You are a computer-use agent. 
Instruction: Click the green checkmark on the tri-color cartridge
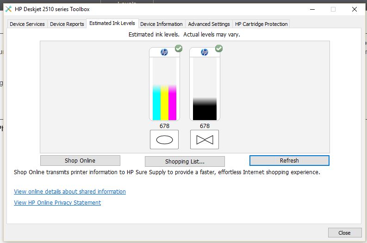pyautogui.click(x=179, y=49)
